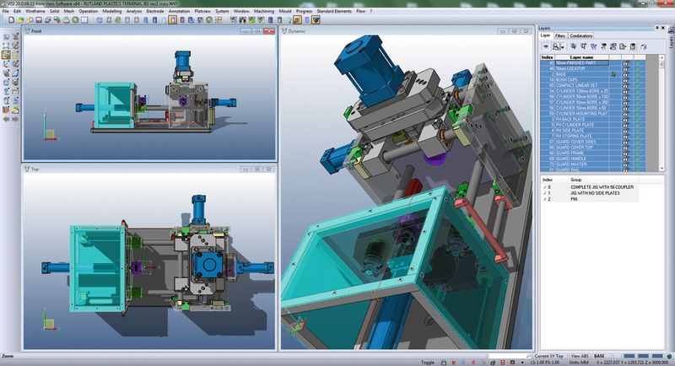Click View ABS in status bar
This screenshot has height=366, width=675.
click(580, 356)
